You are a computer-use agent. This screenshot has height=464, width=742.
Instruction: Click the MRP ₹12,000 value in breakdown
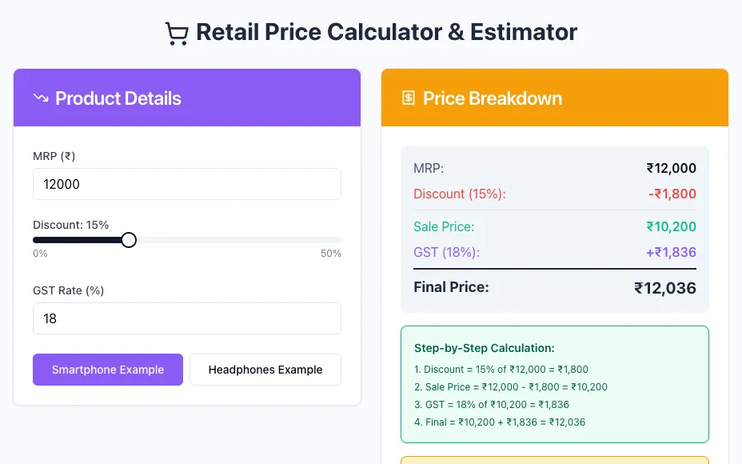671,168
